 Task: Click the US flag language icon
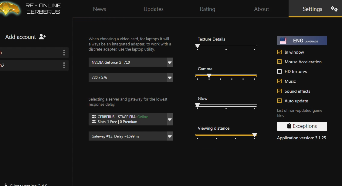(x=283, y=41)
